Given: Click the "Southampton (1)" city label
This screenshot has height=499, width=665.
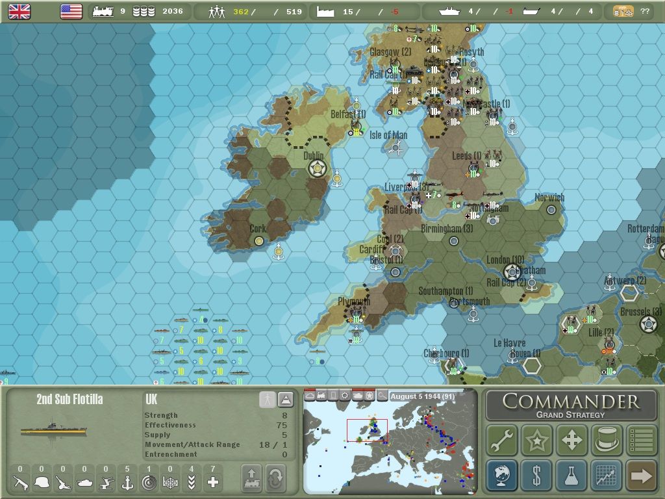Looking at the screenshot, I should [x=445, y=291].
